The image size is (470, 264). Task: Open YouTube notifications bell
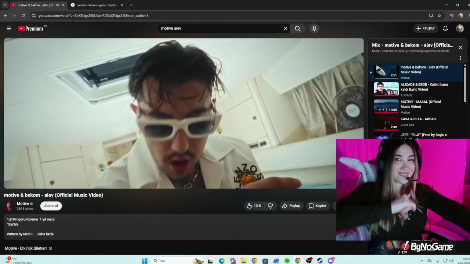coord(445,28)
